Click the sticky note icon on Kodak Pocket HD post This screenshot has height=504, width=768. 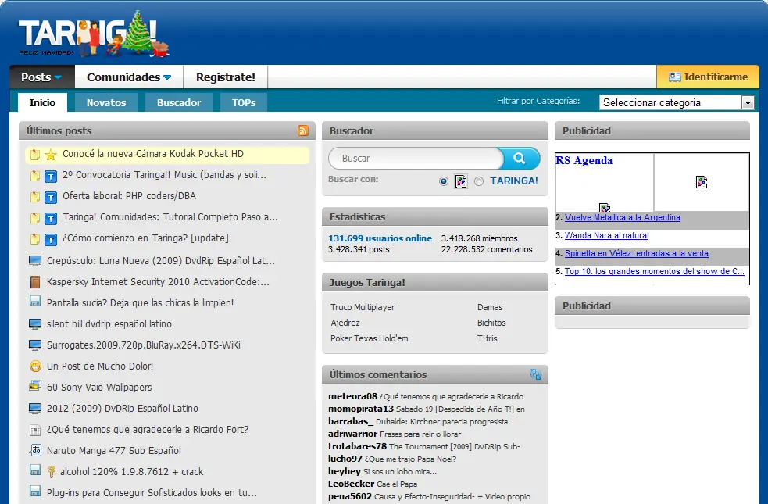tap(35, 155)
